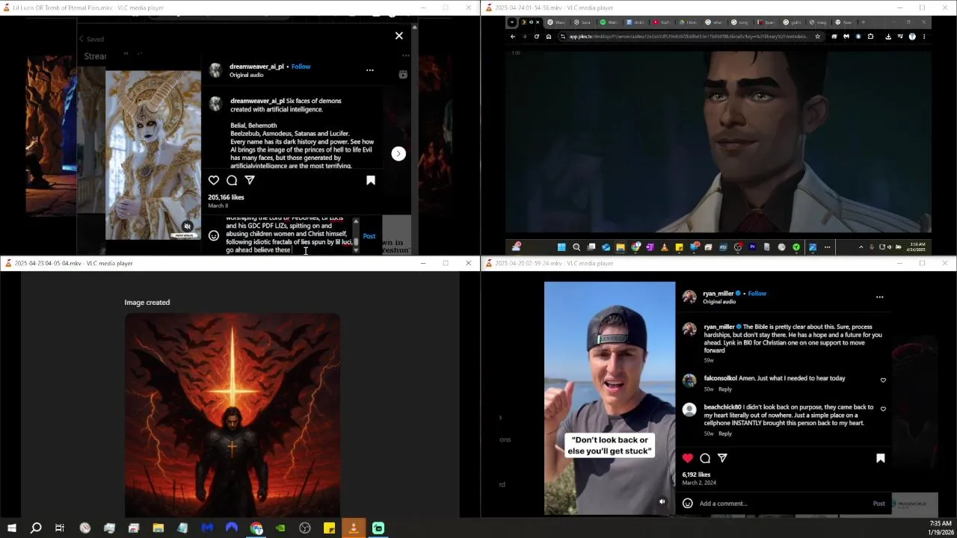
Task: Click the recorded taskbar VLC cone icon
Action: 664,247
